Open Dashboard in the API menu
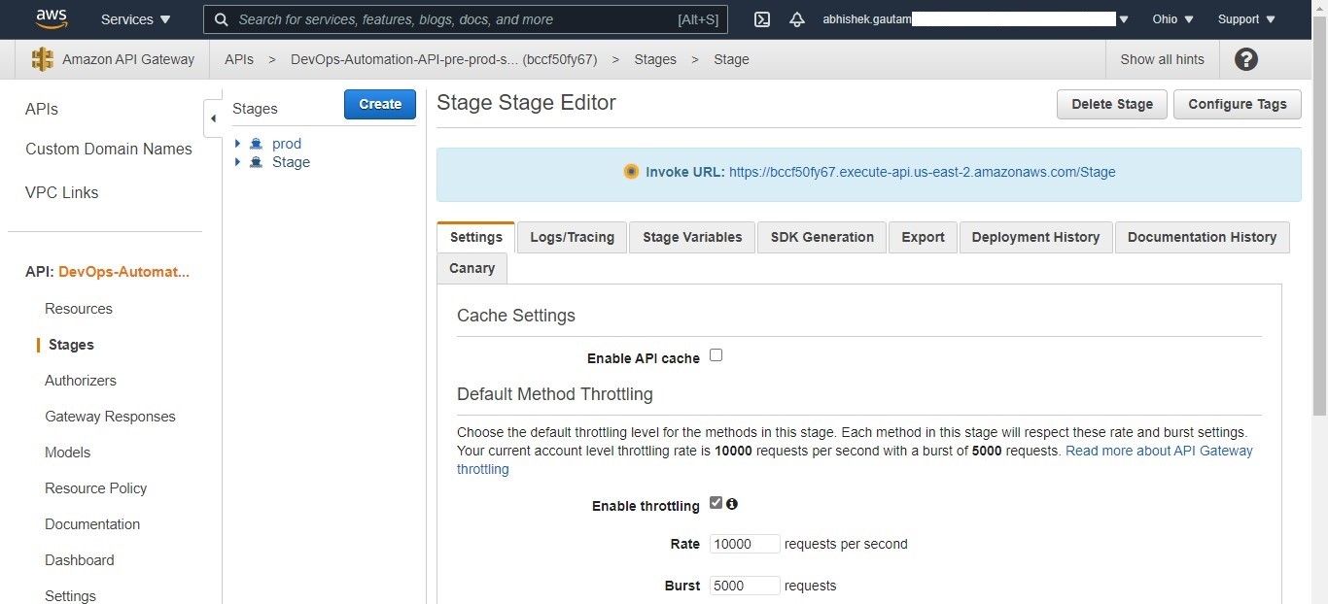 [80, 560]
